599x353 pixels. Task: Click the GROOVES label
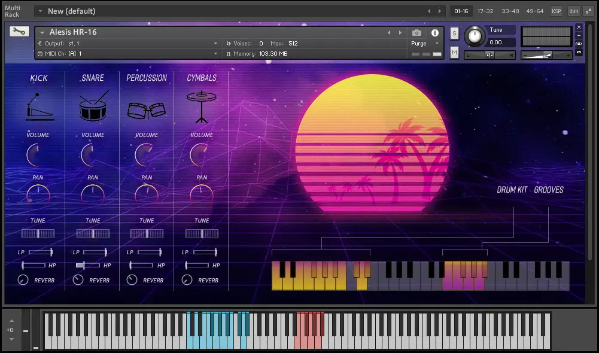tap(549, 190)
